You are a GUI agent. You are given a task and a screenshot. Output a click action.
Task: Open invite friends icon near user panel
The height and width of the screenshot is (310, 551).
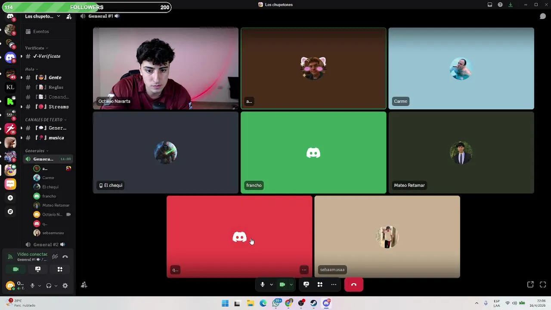coord(84,285)
